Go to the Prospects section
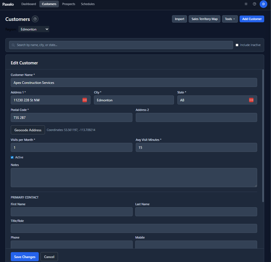The image size is (271, 262). click(68, 4)
